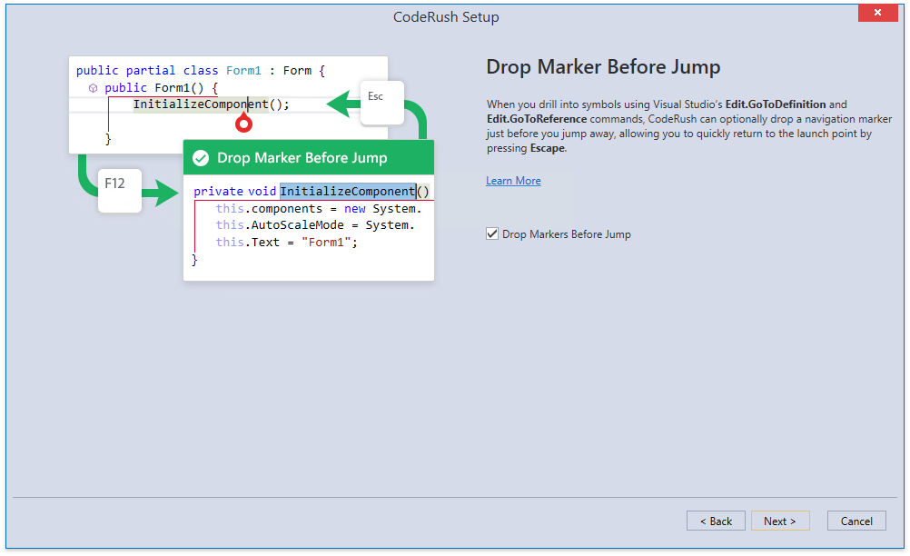Uncheck Drop Markers Before Jump
Image resolution: width=910 pixels, height=556 pixels.
491,233
